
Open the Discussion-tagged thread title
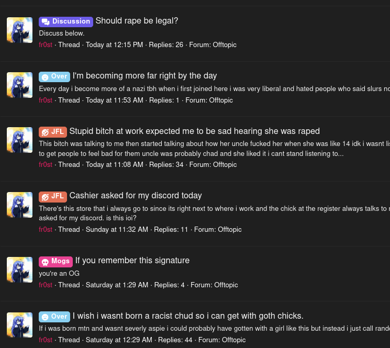tap(137, 21)
